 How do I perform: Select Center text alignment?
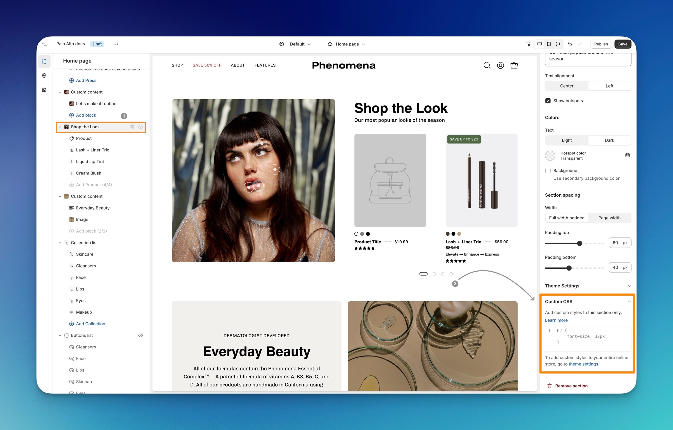pyautogui.click(x=566, y=86)
